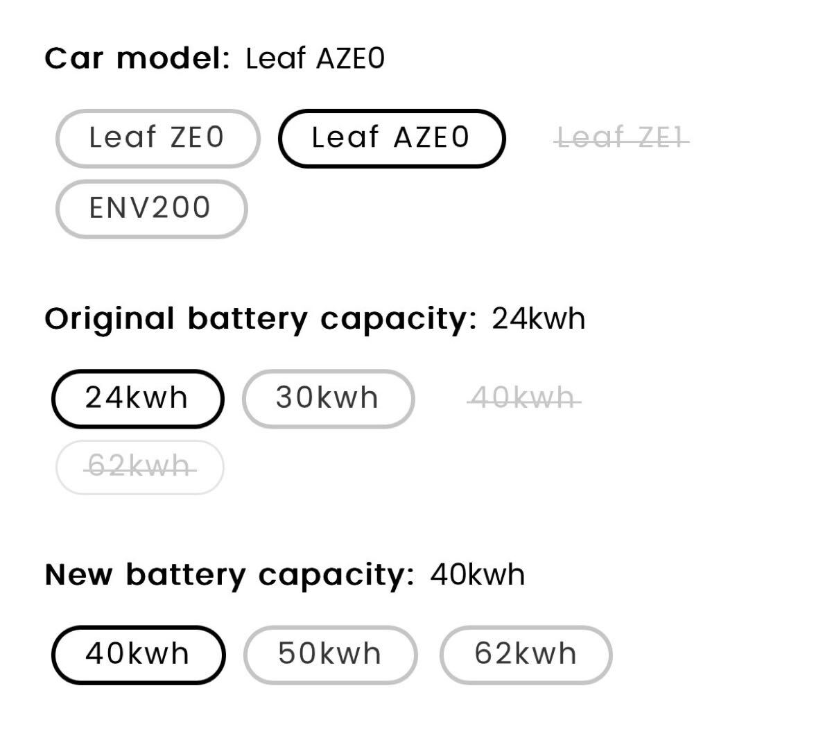Pick the ENV200 car model
The height and width of the screenshot is (756, 832).
click(x=150, y=208)
